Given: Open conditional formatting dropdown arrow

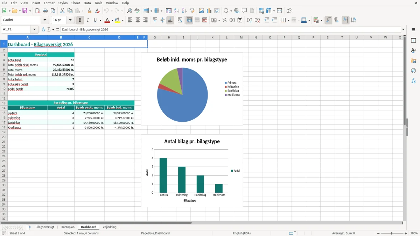Looking at the screenshot, I should [x=321, y=20].
